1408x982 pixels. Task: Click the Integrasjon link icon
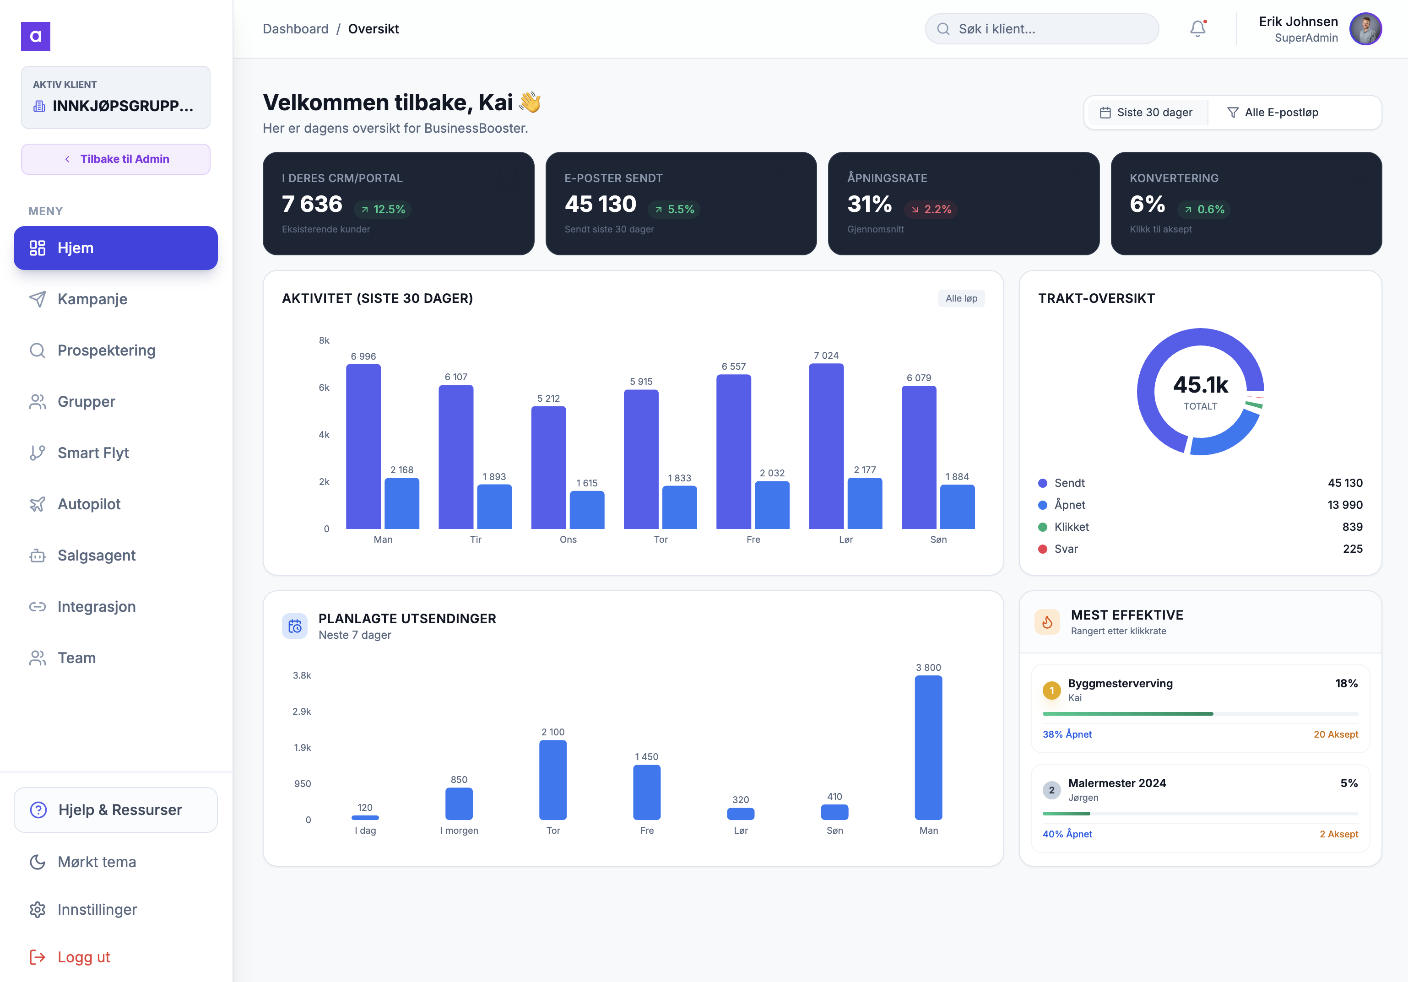pyautogui.click(x=38, y=607)
